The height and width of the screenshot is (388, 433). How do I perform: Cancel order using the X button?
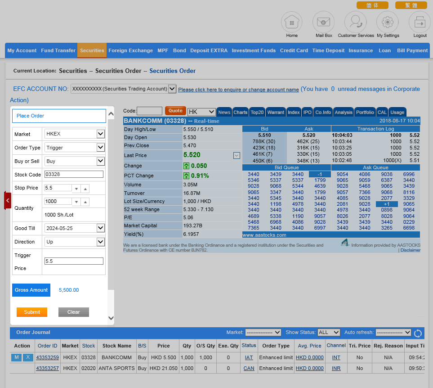[28, 357]
